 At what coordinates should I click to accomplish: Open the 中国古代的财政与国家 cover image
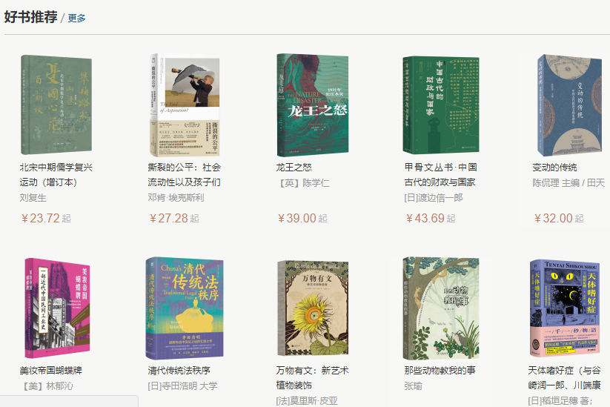coord(441,105)
